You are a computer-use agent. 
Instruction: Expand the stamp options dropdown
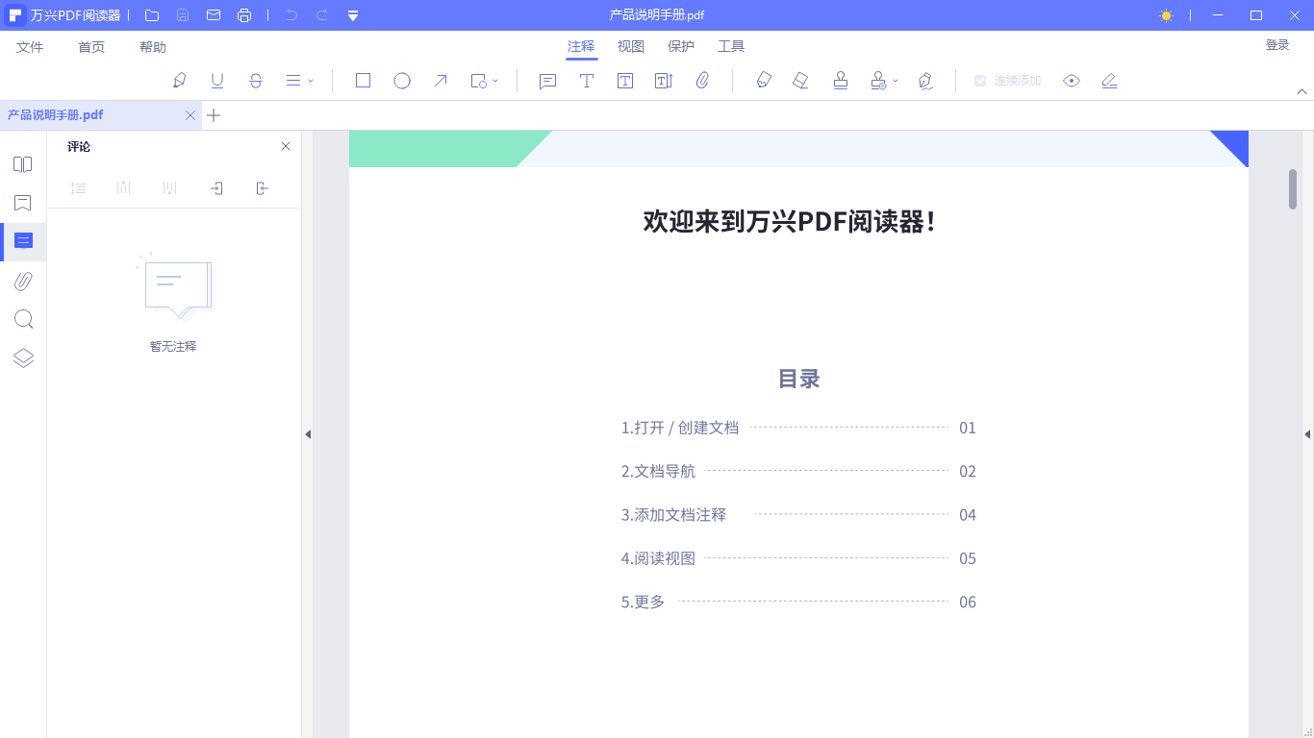[894, 81]
